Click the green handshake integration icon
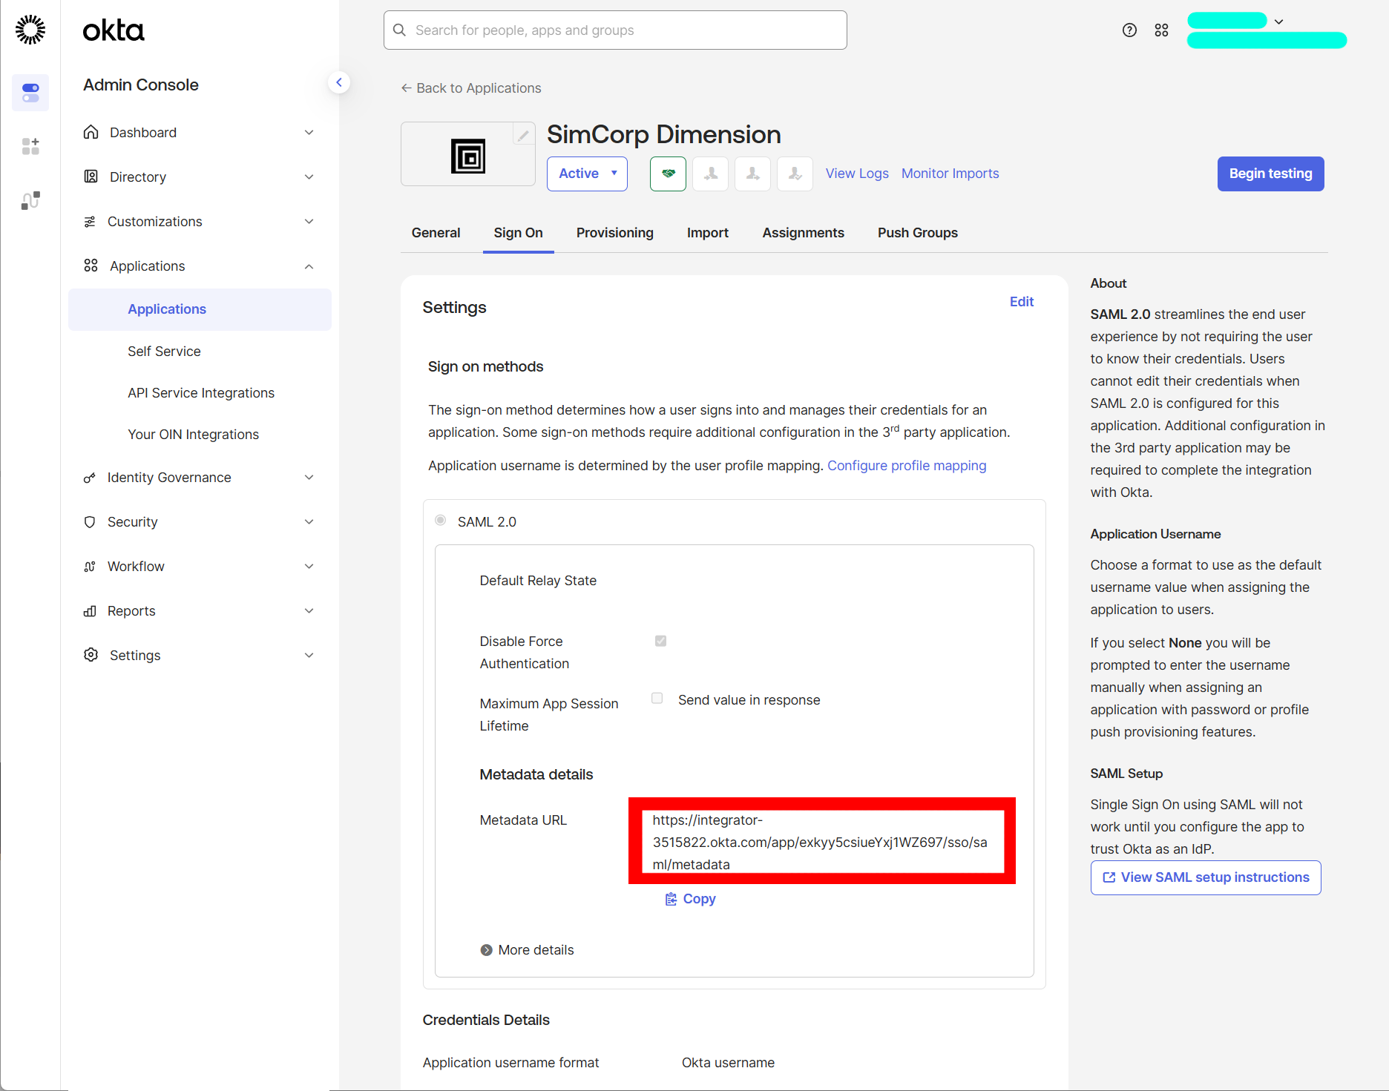Image resolution: width=1389 pixels, height=1091 pixels. (667, 174)
